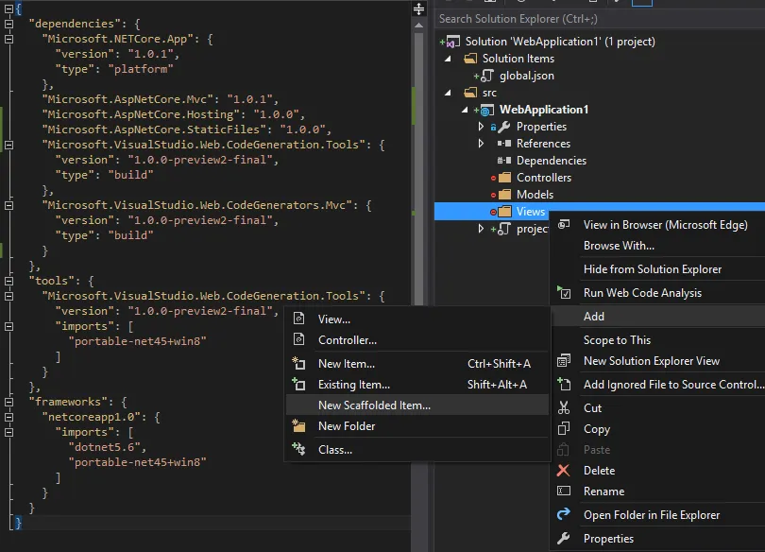Screen dimensions: 765x552
Task: Collapse the "Microsoft.NETCore.App" code block
Action: pos(8,39)
